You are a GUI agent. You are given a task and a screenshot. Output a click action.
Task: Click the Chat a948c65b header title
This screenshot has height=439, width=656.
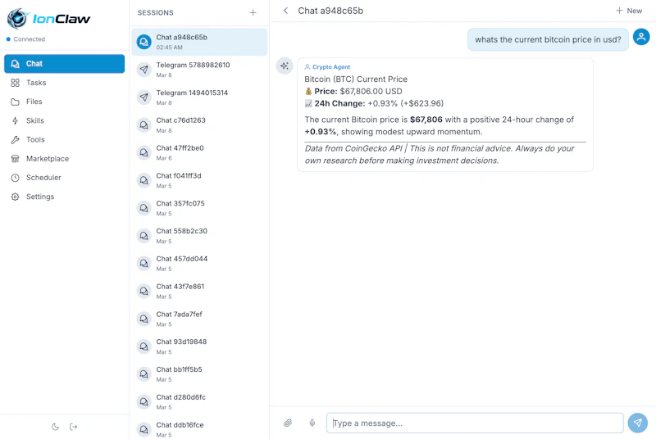pyautogui.click(x=330, y=11)
